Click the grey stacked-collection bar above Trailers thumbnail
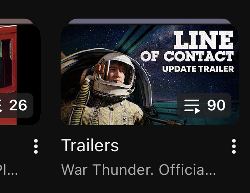The height and width of the screenshot is (193, 250). 150,21
